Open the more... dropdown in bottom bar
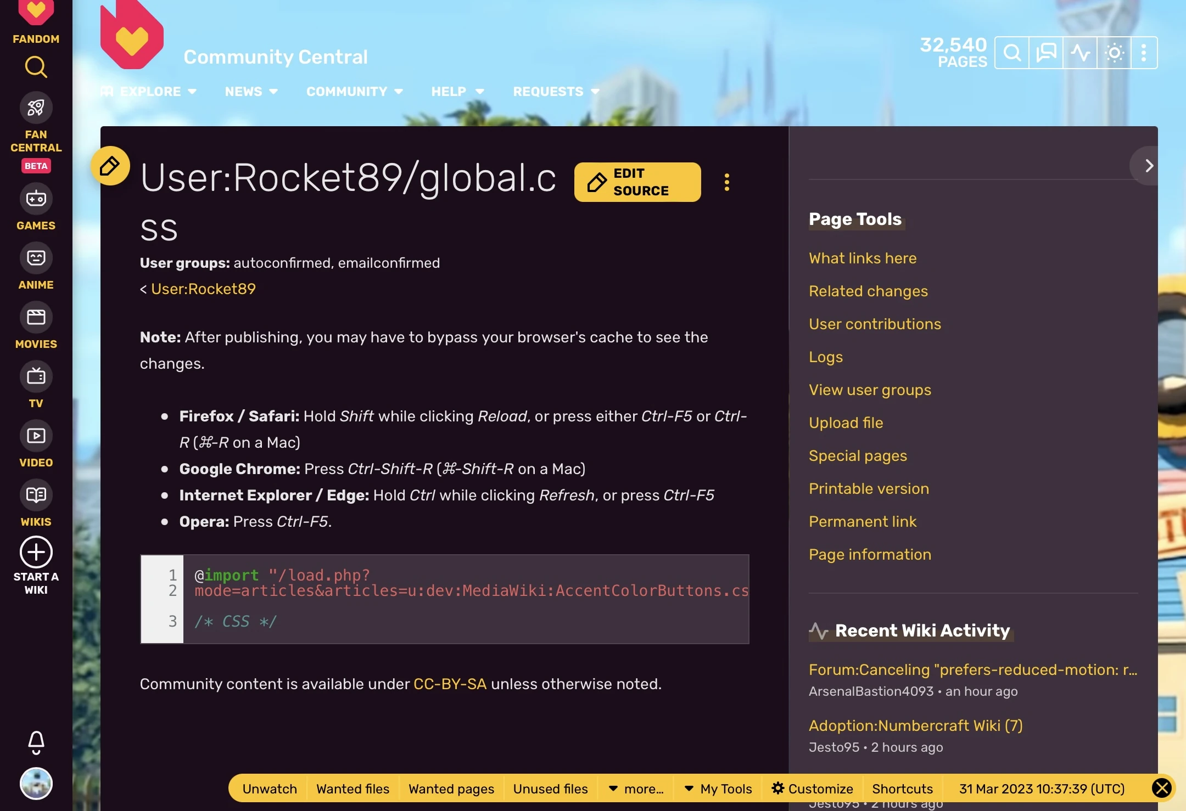Screen dimensions: 1186x811 pyautogui.click(x=635, y=789)
